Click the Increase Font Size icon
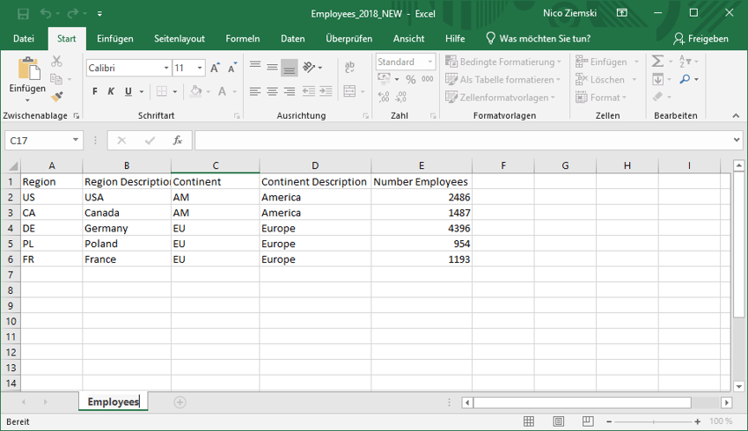 click(216, 68)
